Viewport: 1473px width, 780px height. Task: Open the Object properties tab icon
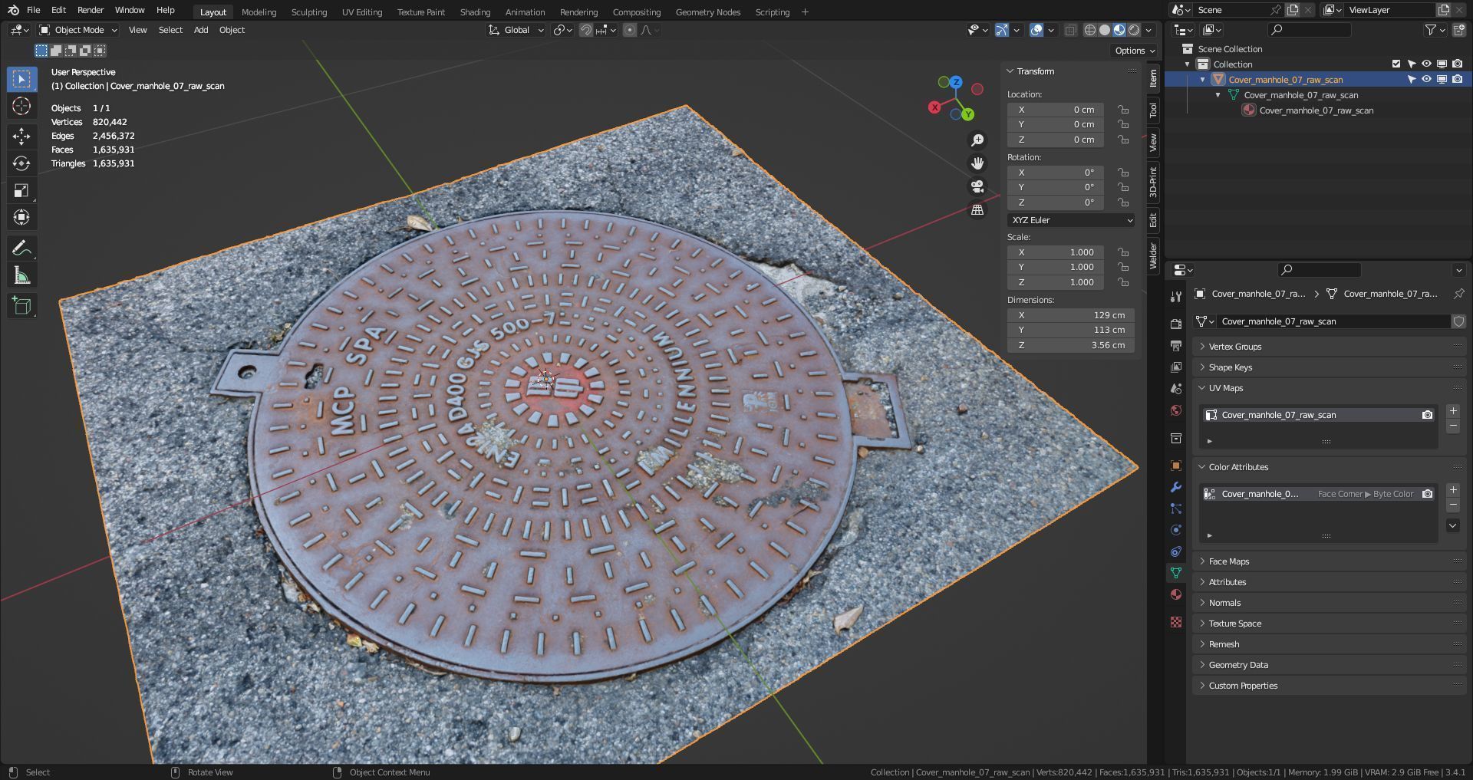(1175, 466)
